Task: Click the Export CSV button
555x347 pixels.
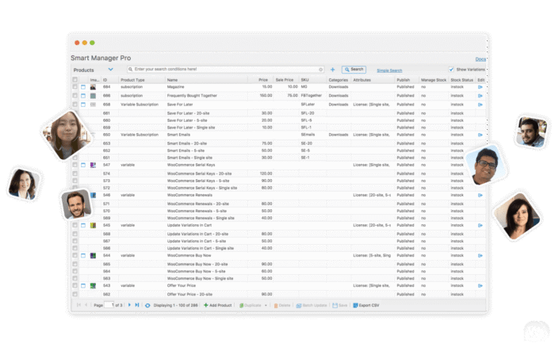Action: click(x=366, y=305)
